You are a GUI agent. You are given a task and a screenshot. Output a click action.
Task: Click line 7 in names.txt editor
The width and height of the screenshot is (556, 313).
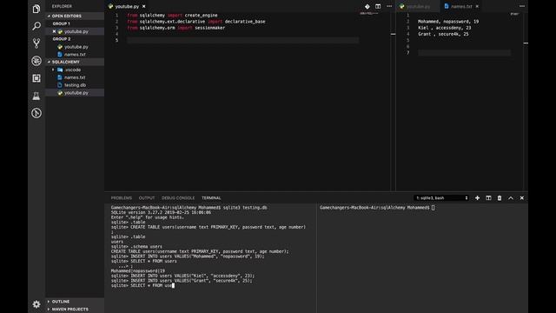pos(464,53)
